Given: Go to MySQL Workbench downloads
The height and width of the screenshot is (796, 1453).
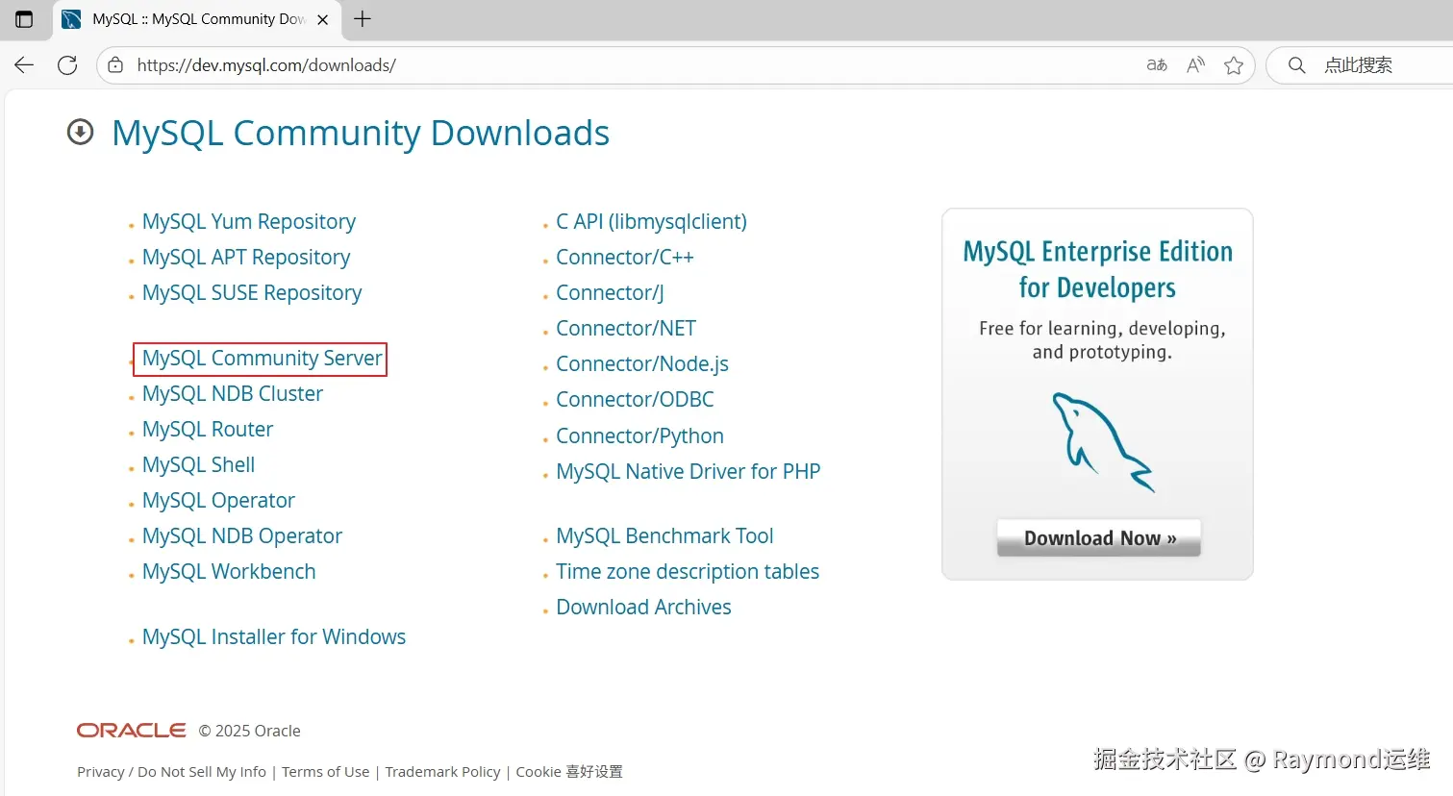Looking at the screenshot, I should (x=229, y=571).
